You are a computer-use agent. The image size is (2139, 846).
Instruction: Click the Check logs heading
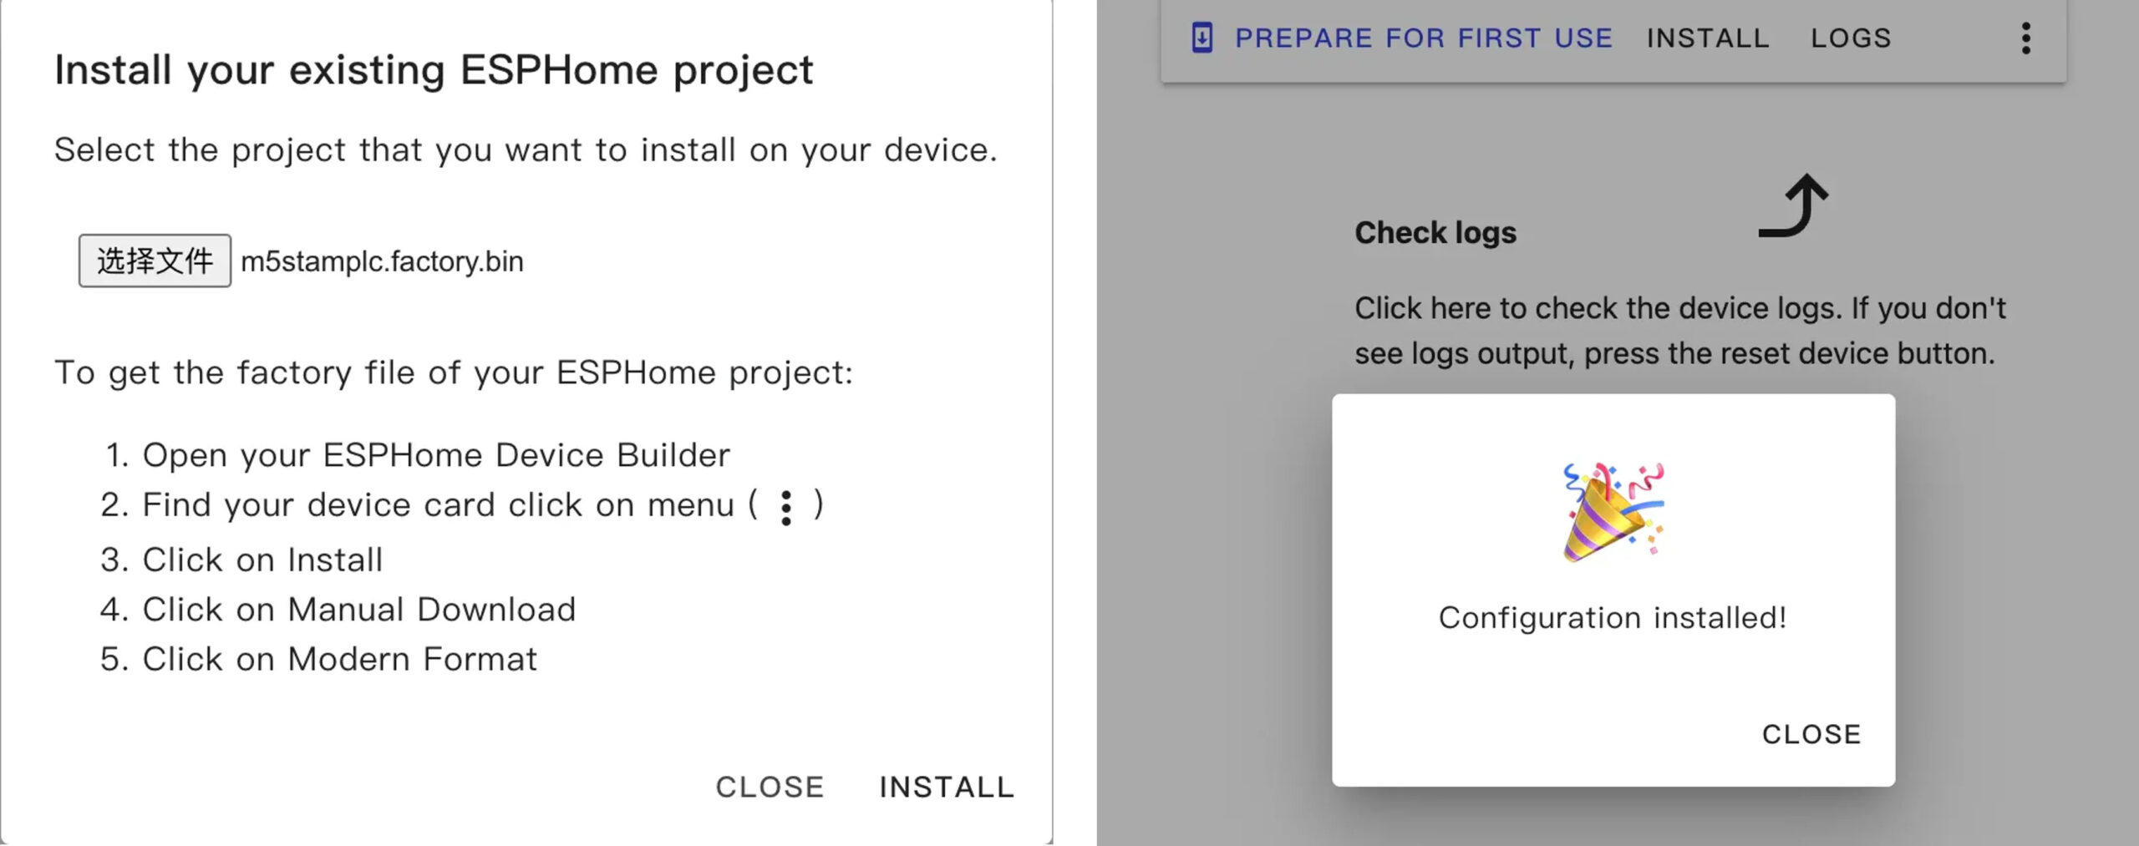(1435, 233)
